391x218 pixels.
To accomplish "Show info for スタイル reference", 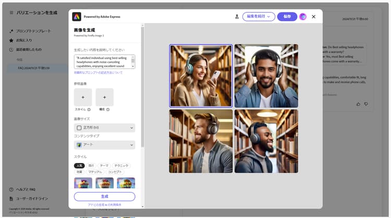I will (x=89, y=110).
